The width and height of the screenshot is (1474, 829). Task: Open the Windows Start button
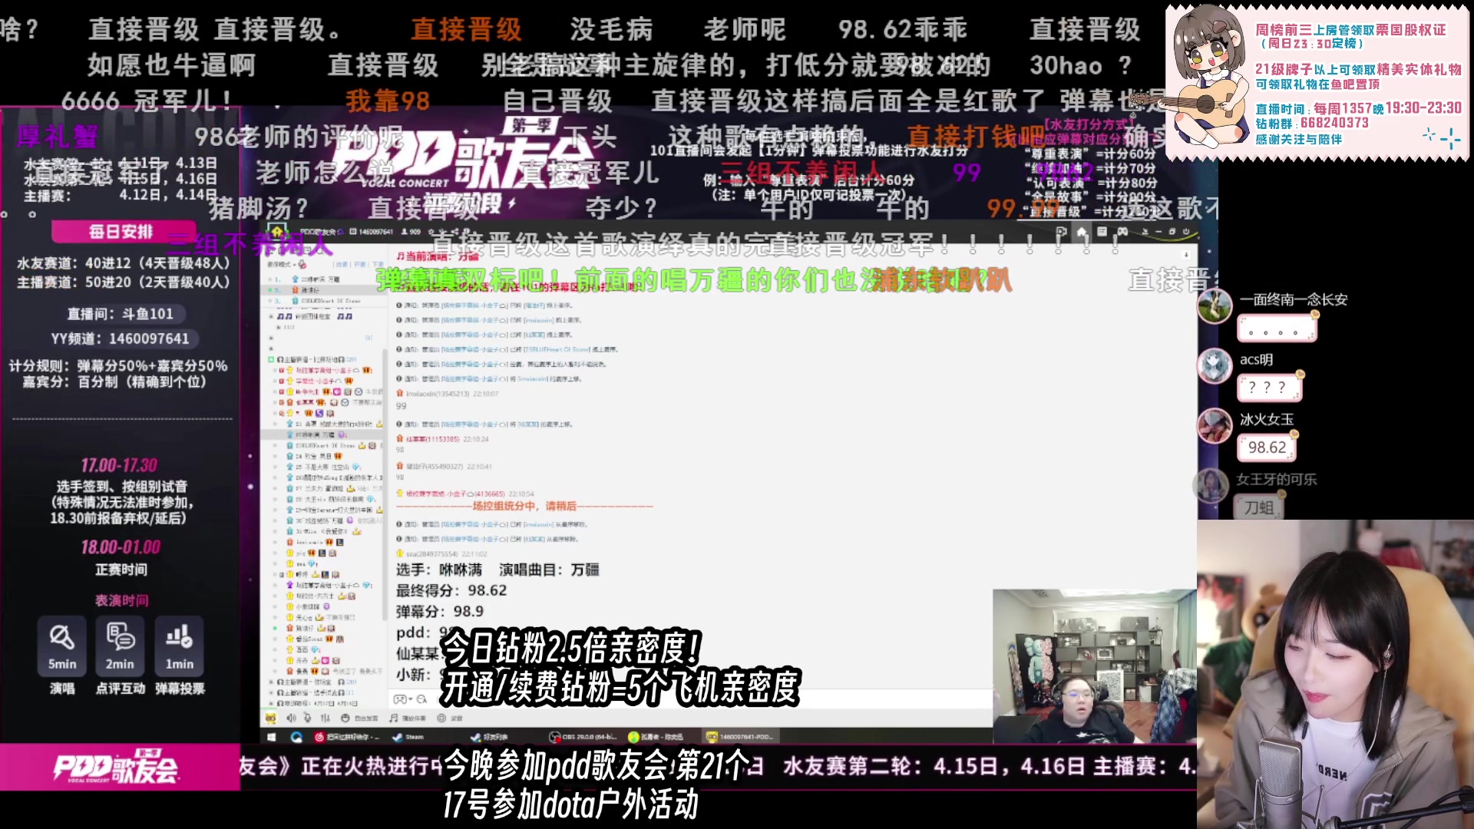point(271,737)
